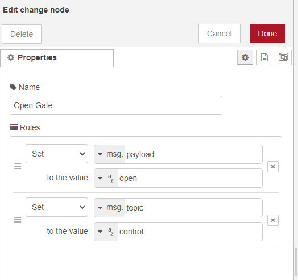Screen dimensions: 298x280
Task: Cancel editing the change node
Action: point(220,34)
